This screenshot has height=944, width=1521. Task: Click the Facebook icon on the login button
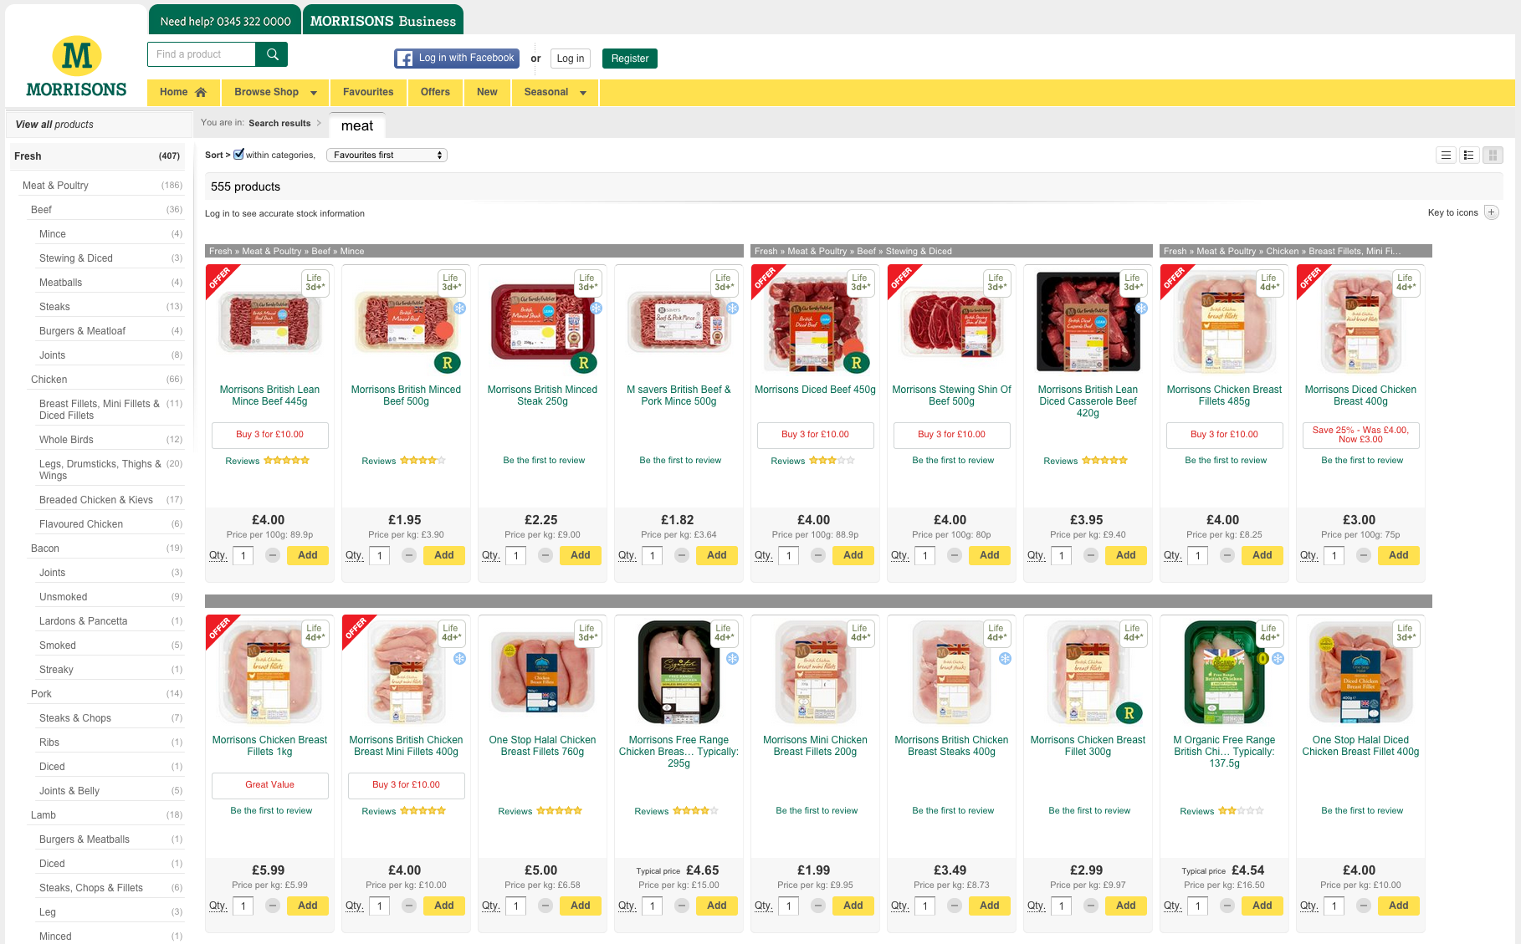pos(405,59)
